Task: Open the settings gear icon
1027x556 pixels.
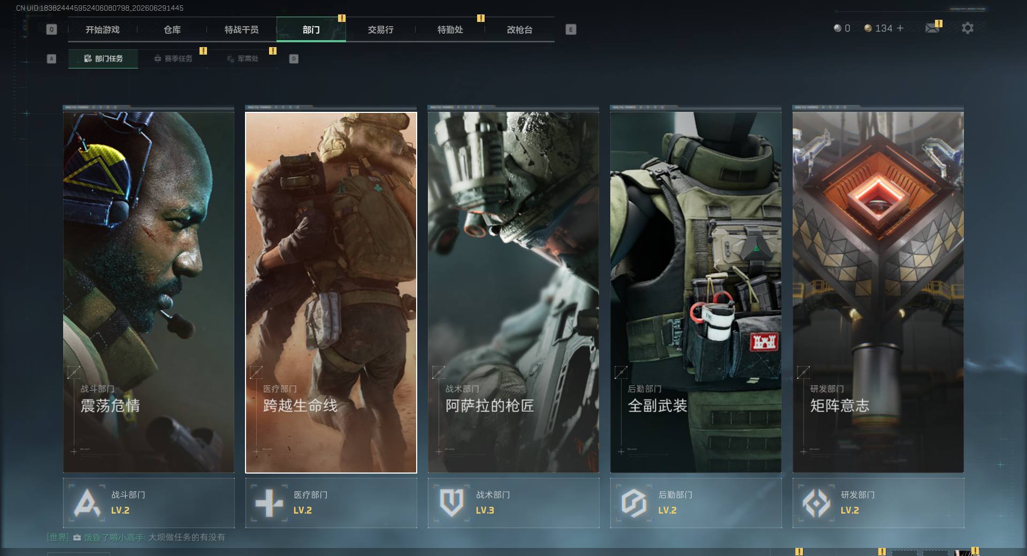Action: click(968, 28)
